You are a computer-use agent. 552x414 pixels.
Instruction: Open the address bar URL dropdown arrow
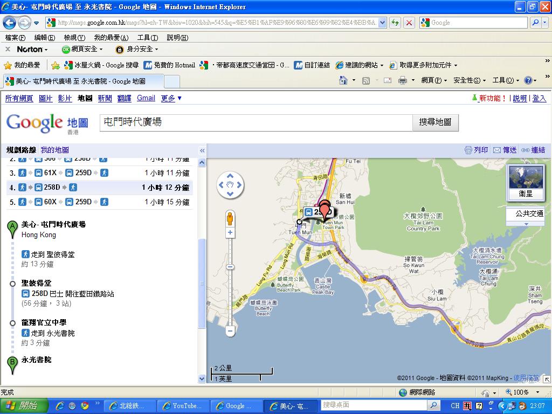(x=382, y=23)
